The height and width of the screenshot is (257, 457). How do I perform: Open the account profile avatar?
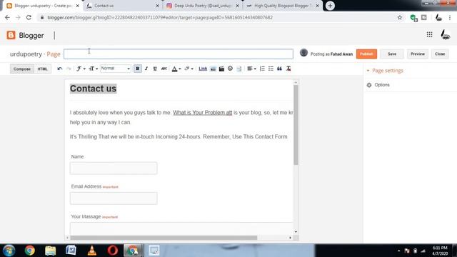pos(445,35)
